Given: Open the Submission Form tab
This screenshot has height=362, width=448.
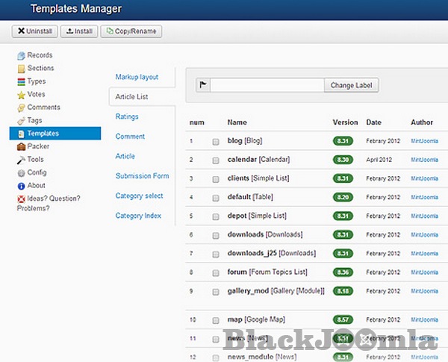Looking at the screenshot, I should point(142,176).
